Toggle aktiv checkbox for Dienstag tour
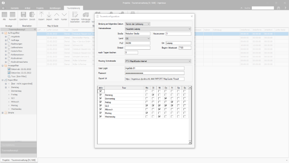This screenshot has height=163, width=289. coord(101,95)
